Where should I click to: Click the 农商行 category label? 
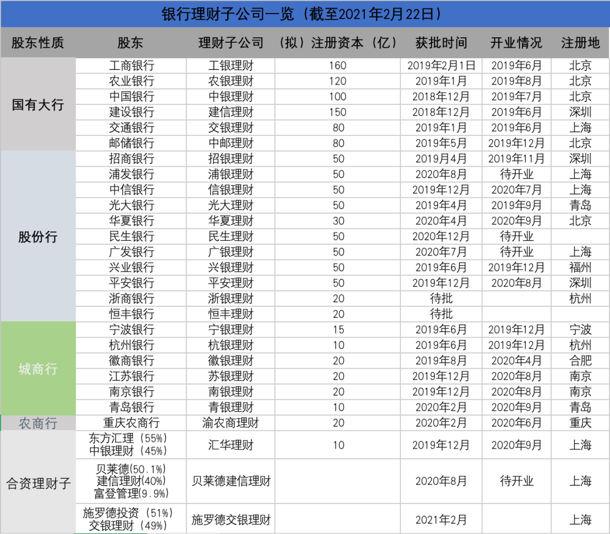pos(38,423)
